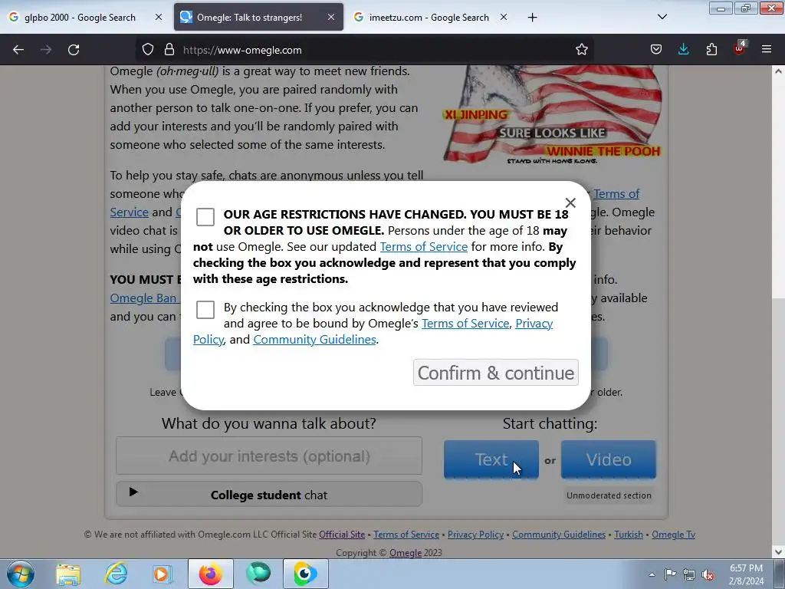Open the extensions puzzle icon

(x=711, y=50)
